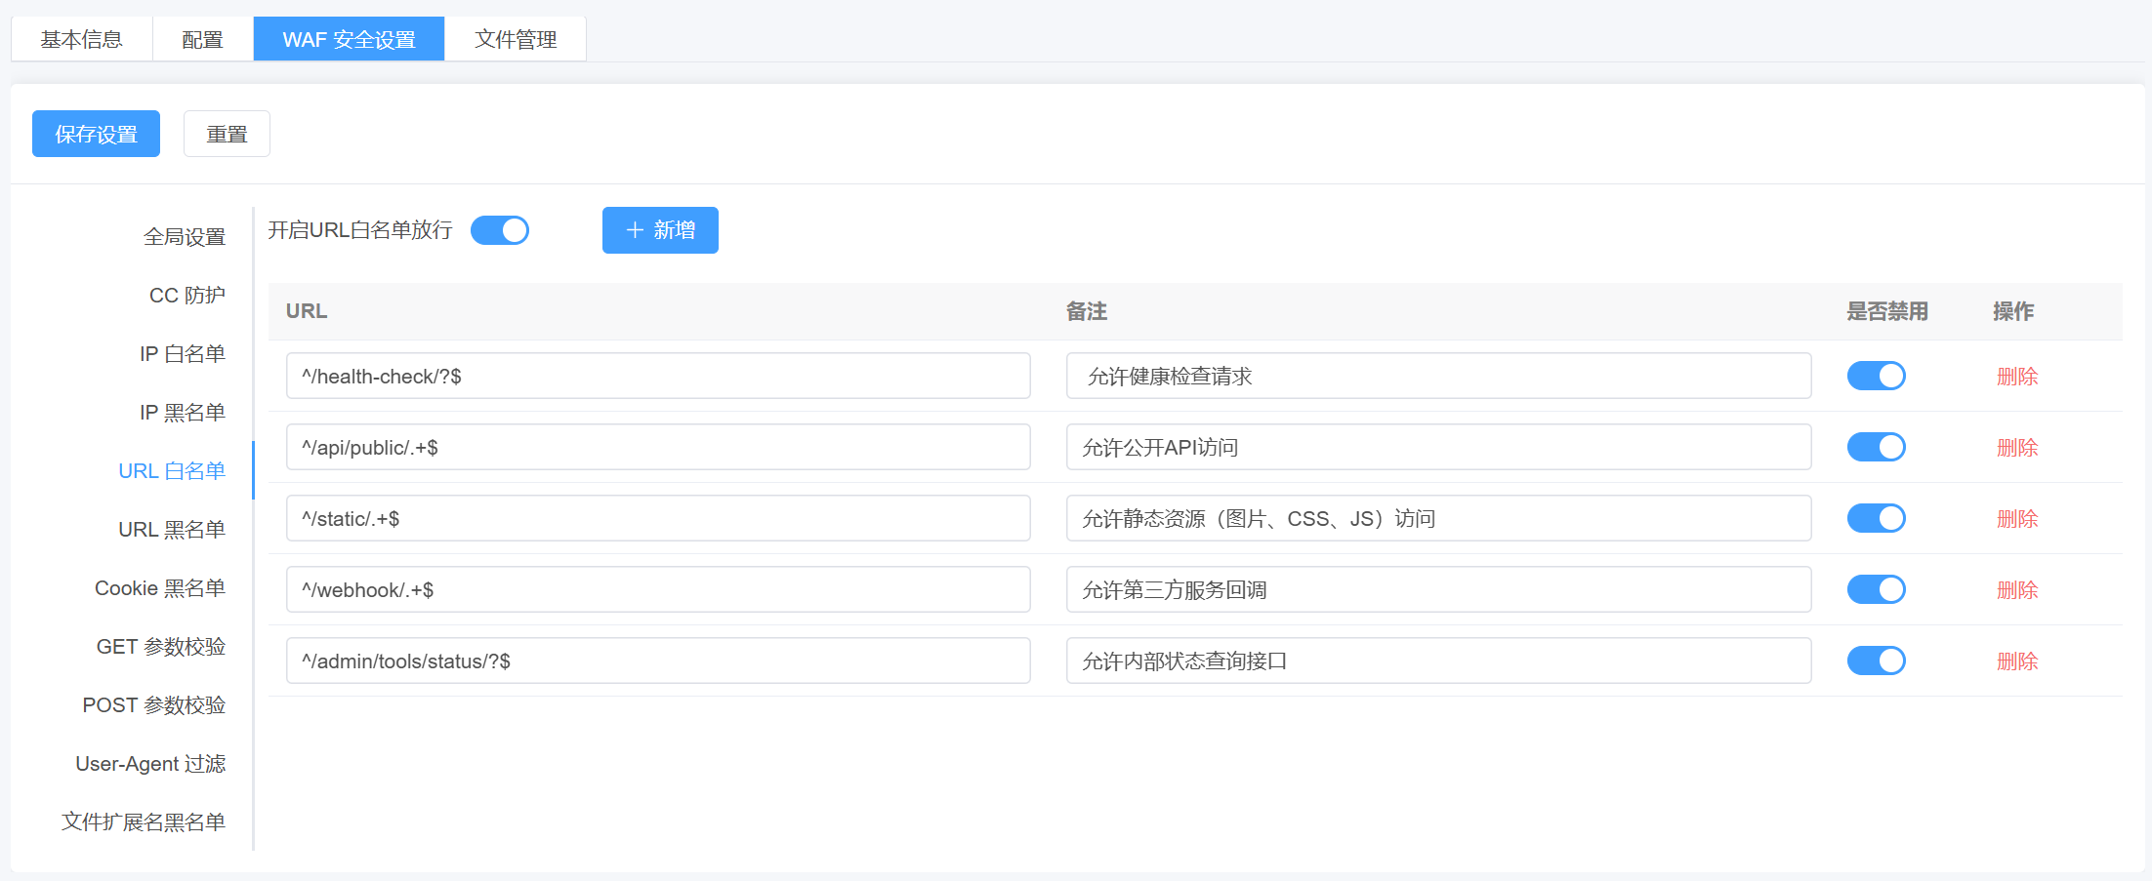
Task: Select IP 白名单 in the sidebar
Action: click(183, 354)
